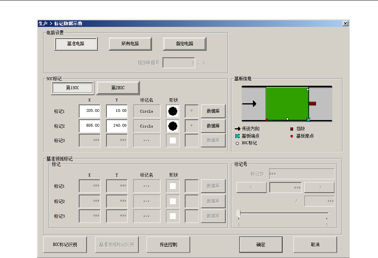Select the 指定电路 circuit mode
The height and width of the screenshot is (258, 378).
pos(184,44)
